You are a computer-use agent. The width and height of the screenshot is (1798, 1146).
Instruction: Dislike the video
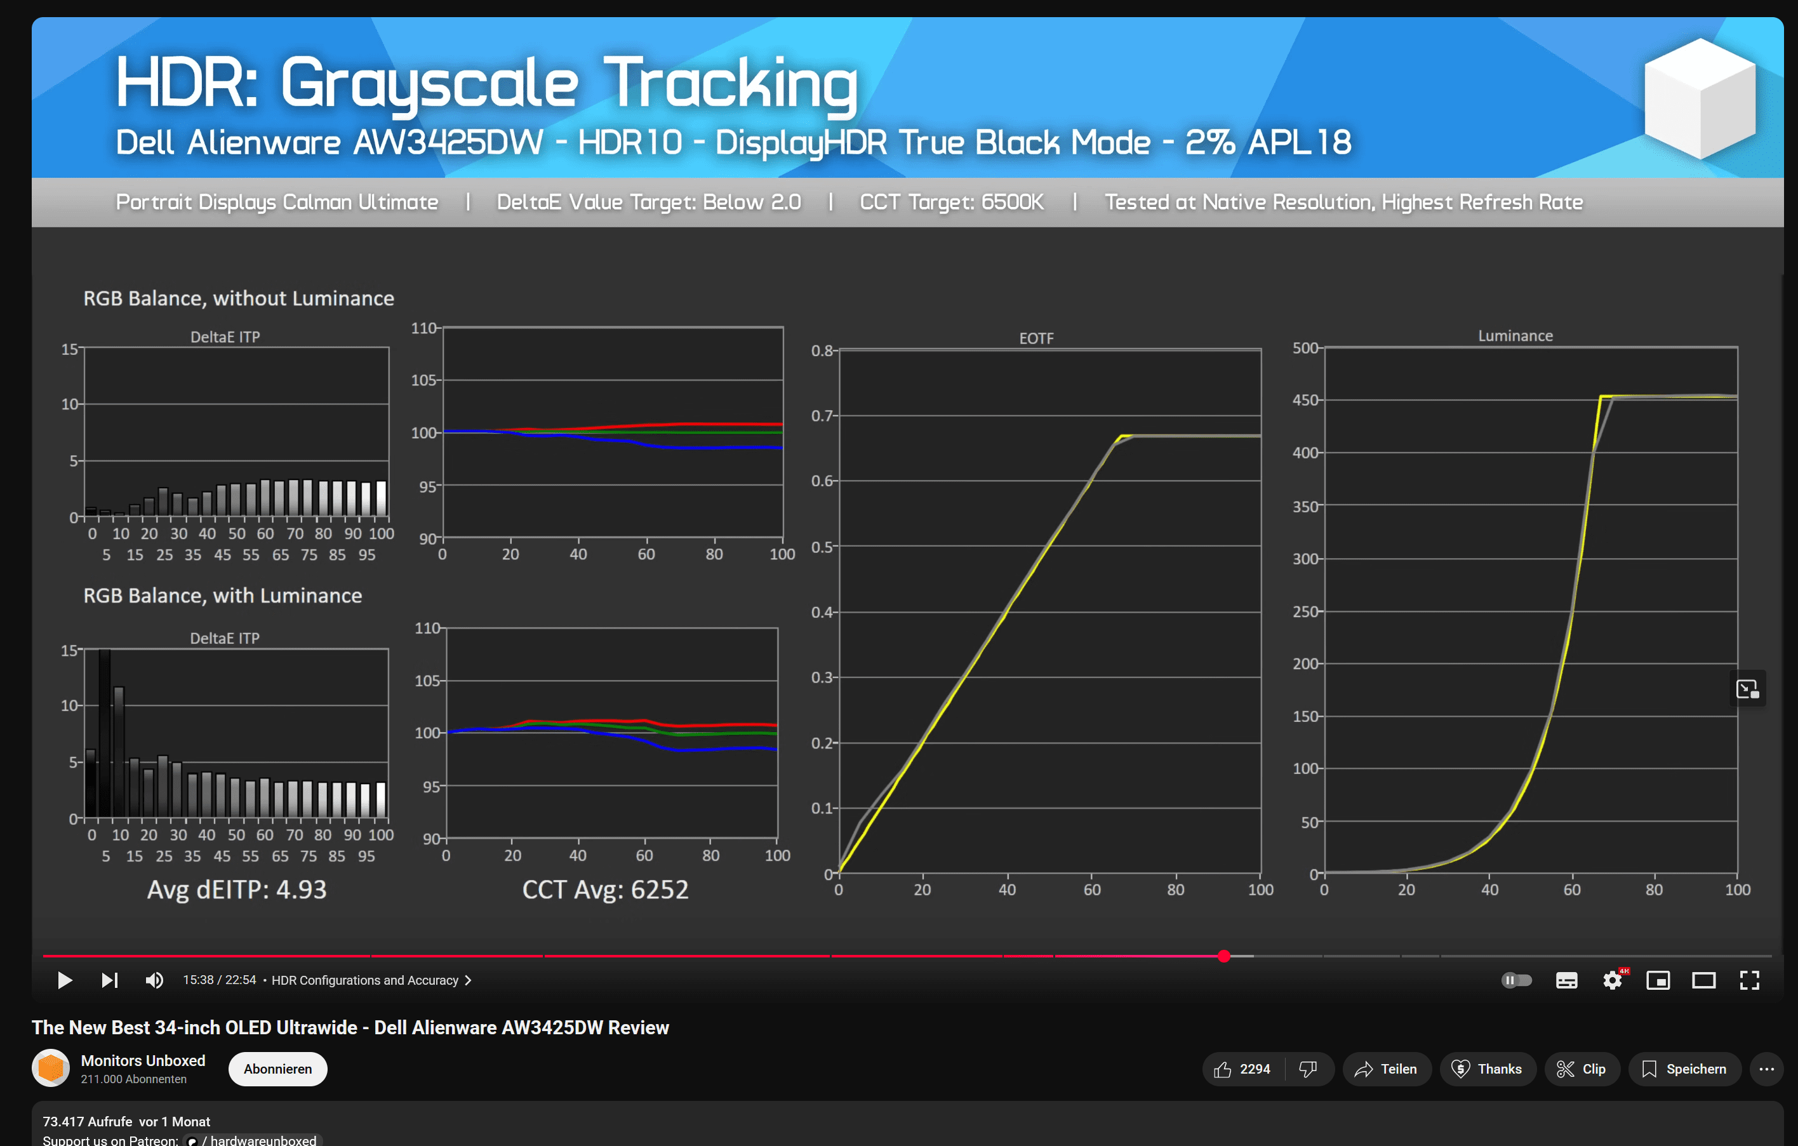[x=1309, y=1069]
